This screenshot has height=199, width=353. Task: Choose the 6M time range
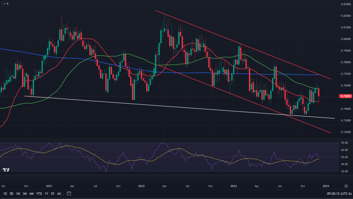point(31,193)
